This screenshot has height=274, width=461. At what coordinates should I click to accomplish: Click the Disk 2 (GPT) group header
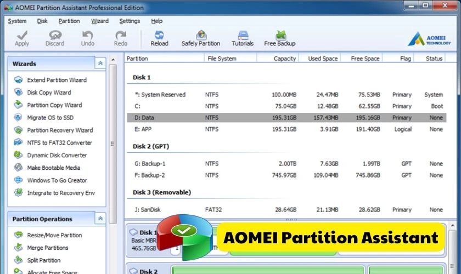[x=151, y=146]
